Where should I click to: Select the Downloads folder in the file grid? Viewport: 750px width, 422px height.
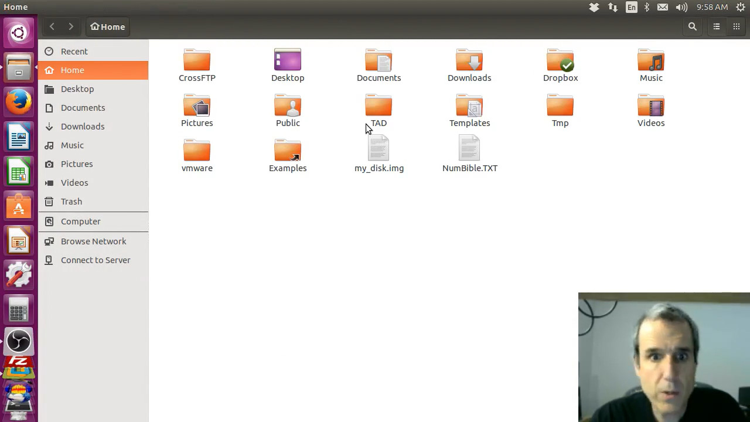(x=469, y=65)
